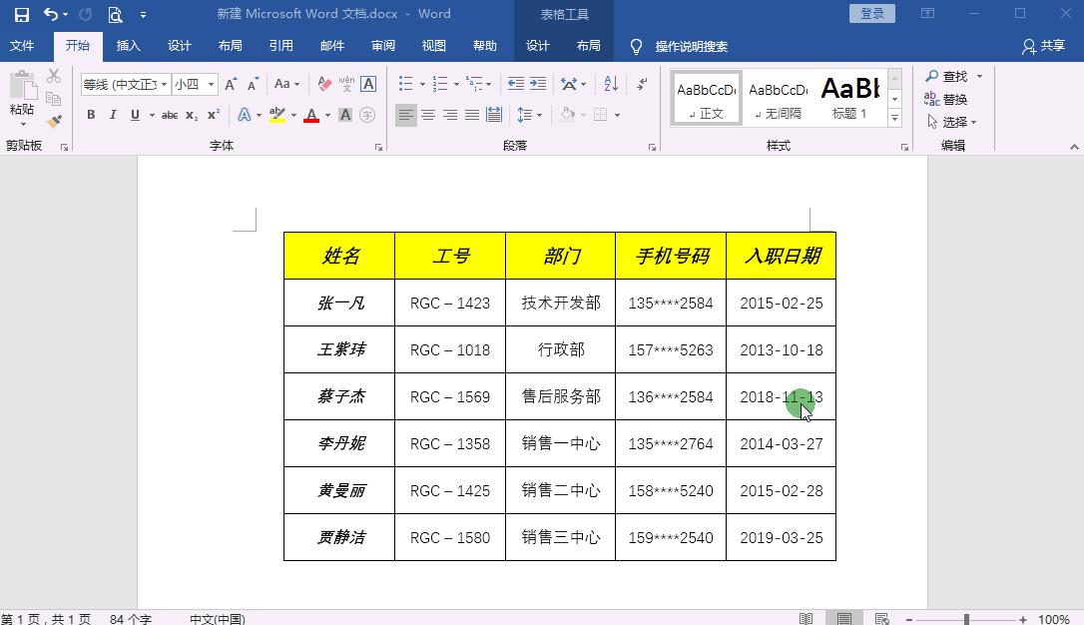Apply strikethrough formatting icon
The image size is (1084, 625).
[171, 114]
